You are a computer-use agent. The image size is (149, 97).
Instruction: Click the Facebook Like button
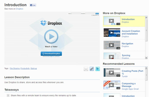pos(33,5)
